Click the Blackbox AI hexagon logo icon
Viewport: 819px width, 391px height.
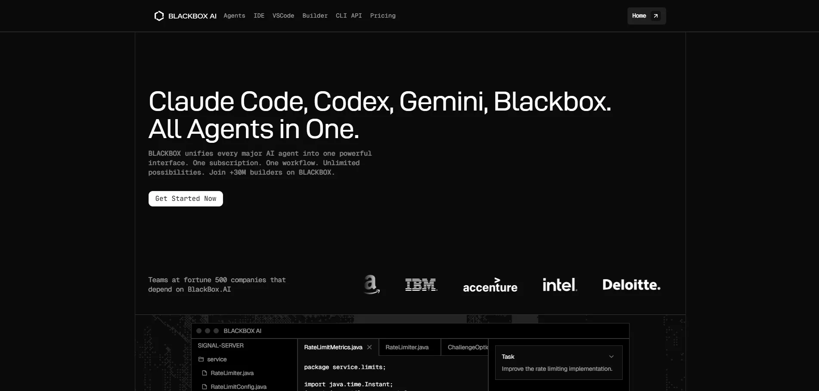tap(159, 16)
